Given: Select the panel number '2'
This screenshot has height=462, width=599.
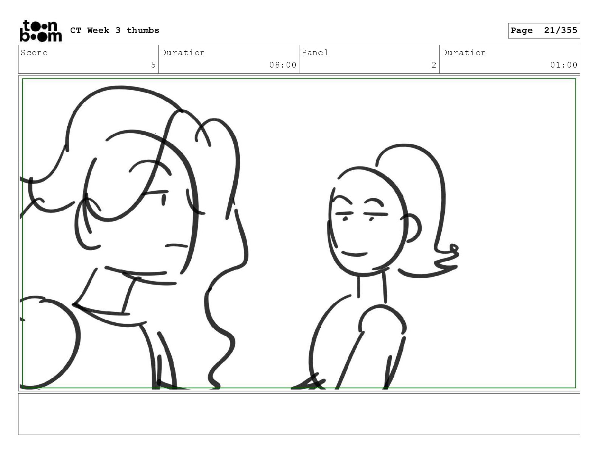Looking at the screenshot, I should coord(434,65).
